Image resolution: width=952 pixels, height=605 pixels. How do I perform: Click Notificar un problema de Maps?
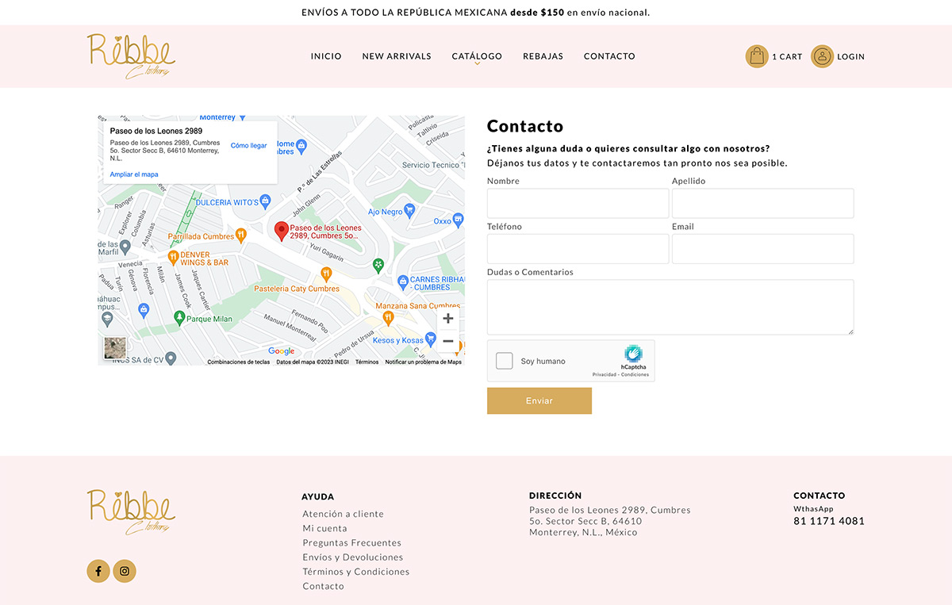coord(424,362)
